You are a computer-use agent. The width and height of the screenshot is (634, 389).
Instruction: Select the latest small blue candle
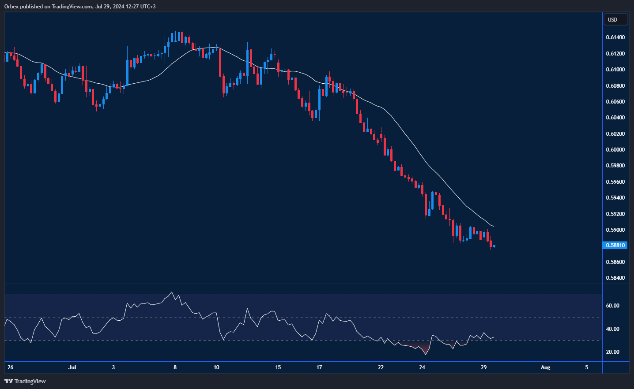[x=494, y=246]
